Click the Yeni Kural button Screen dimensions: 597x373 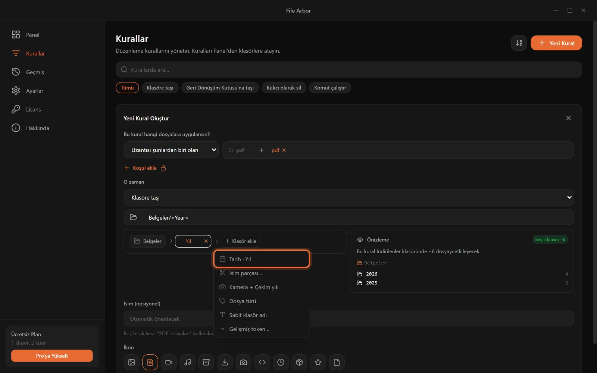pyautogui.click(x=556, y=43)
